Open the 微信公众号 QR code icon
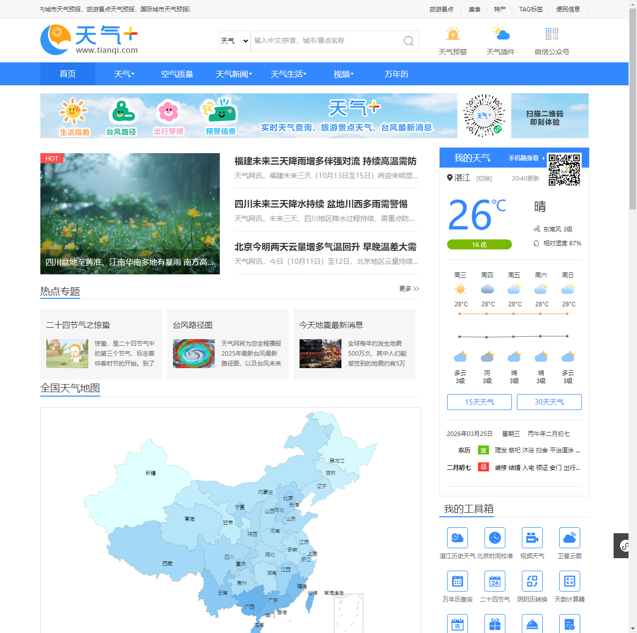This screenshot has width=637, height=633. pyautogui.click(x=552, y=34)
